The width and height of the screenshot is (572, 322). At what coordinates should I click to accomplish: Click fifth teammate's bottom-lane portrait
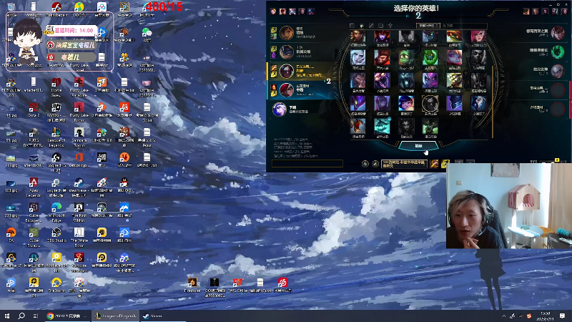(x=280, y=109)
